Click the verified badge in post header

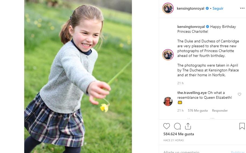pyautogui.click(x=207, y=8)
